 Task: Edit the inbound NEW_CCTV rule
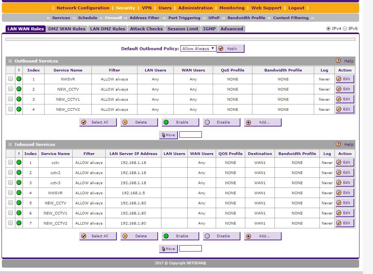pyautogui.click(x=344, y=203)
